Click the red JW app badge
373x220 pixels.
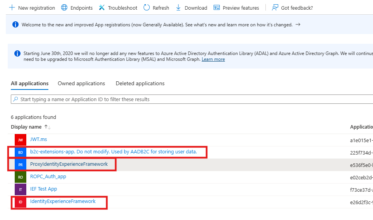pos(21,140)
